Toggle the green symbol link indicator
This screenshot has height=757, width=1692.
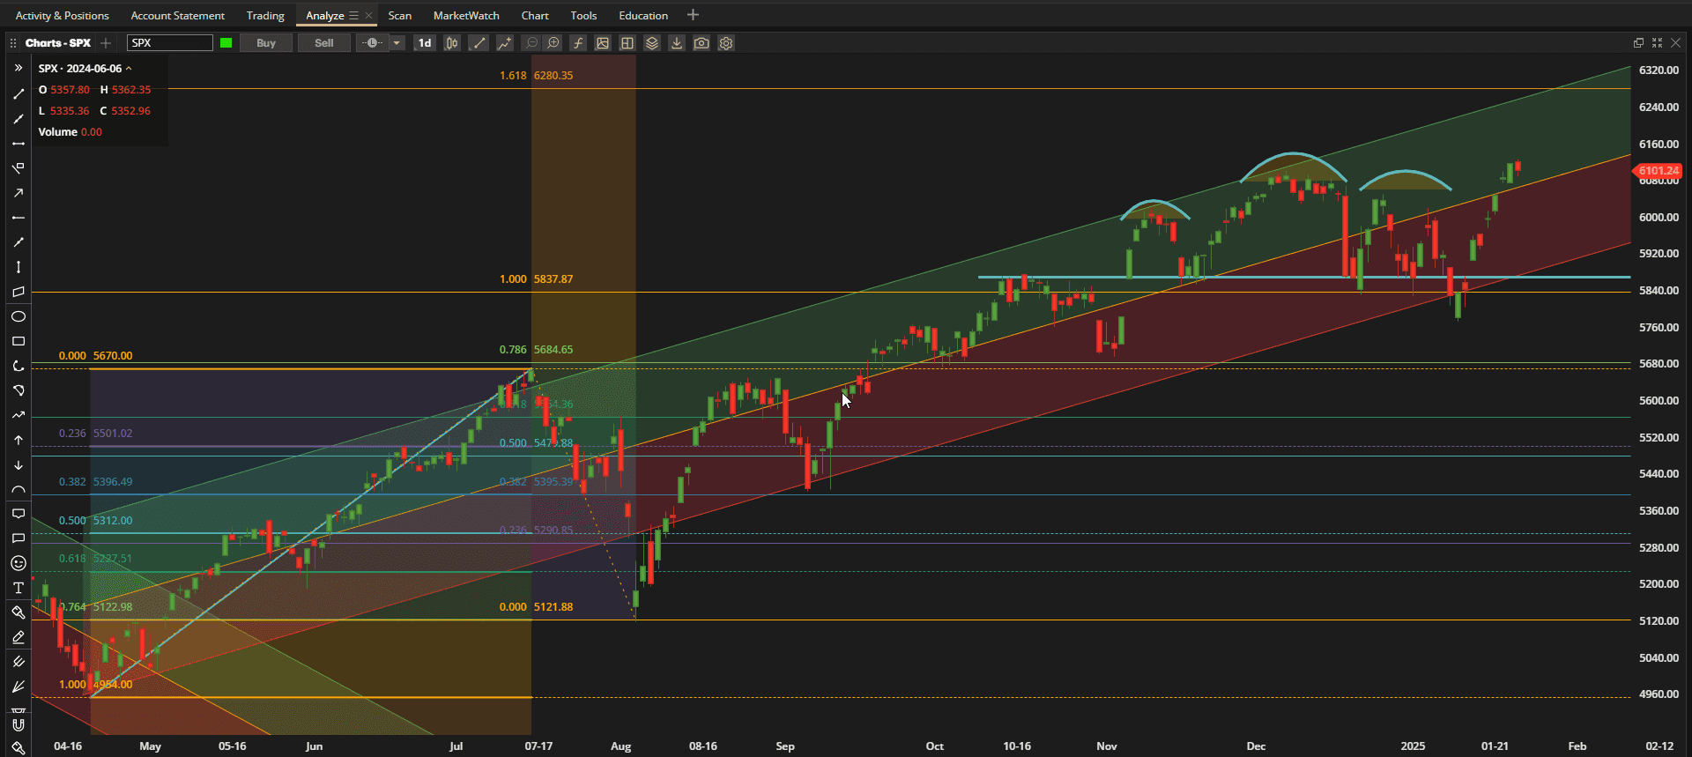(226, 42)
